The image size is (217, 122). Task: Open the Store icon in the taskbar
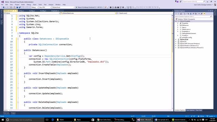click(x=93, y=120)
